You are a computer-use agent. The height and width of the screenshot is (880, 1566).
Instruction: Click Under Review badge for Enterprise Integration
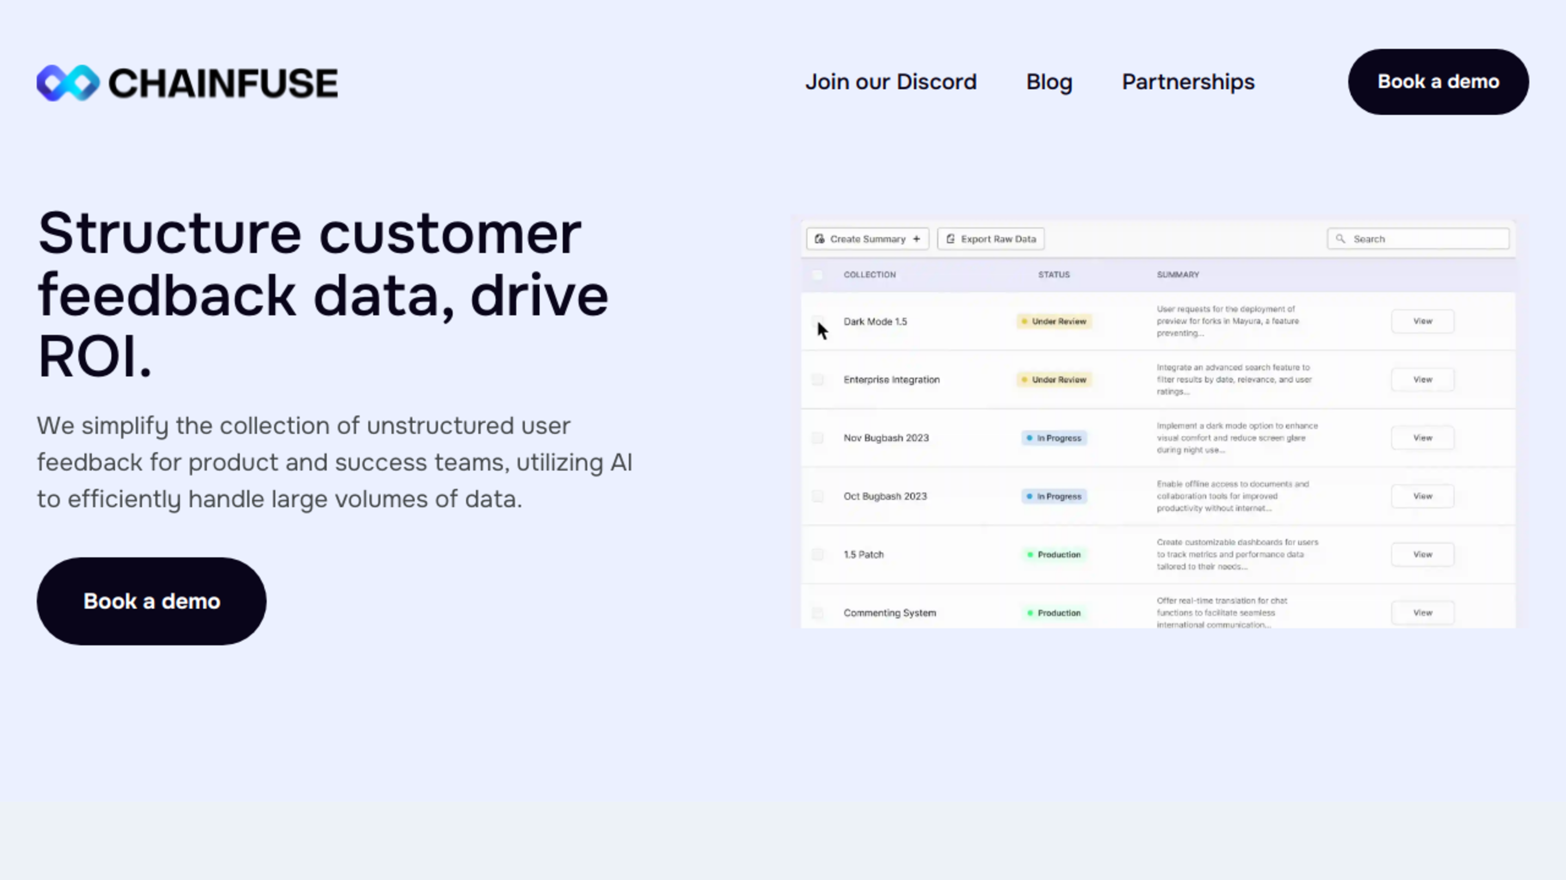click(x=1053, y=380)
